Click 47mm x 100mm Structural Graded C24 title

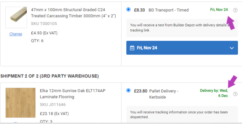pyautogui.click(x=73, y=13)
